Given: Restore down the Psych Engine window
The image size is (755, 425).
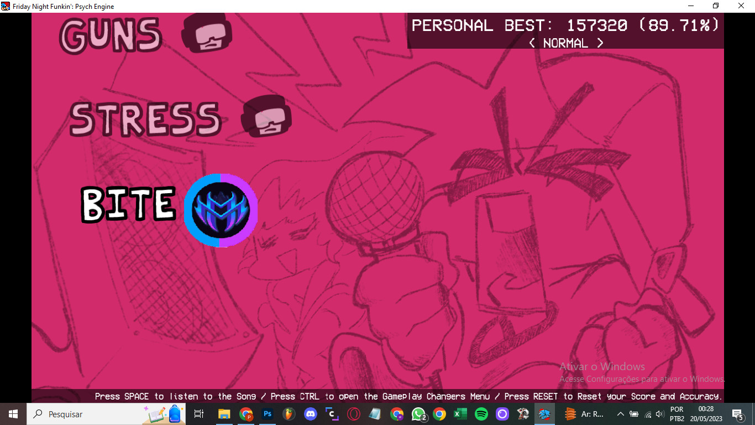Looking at the screenshot, I should (x=716, y=6).
